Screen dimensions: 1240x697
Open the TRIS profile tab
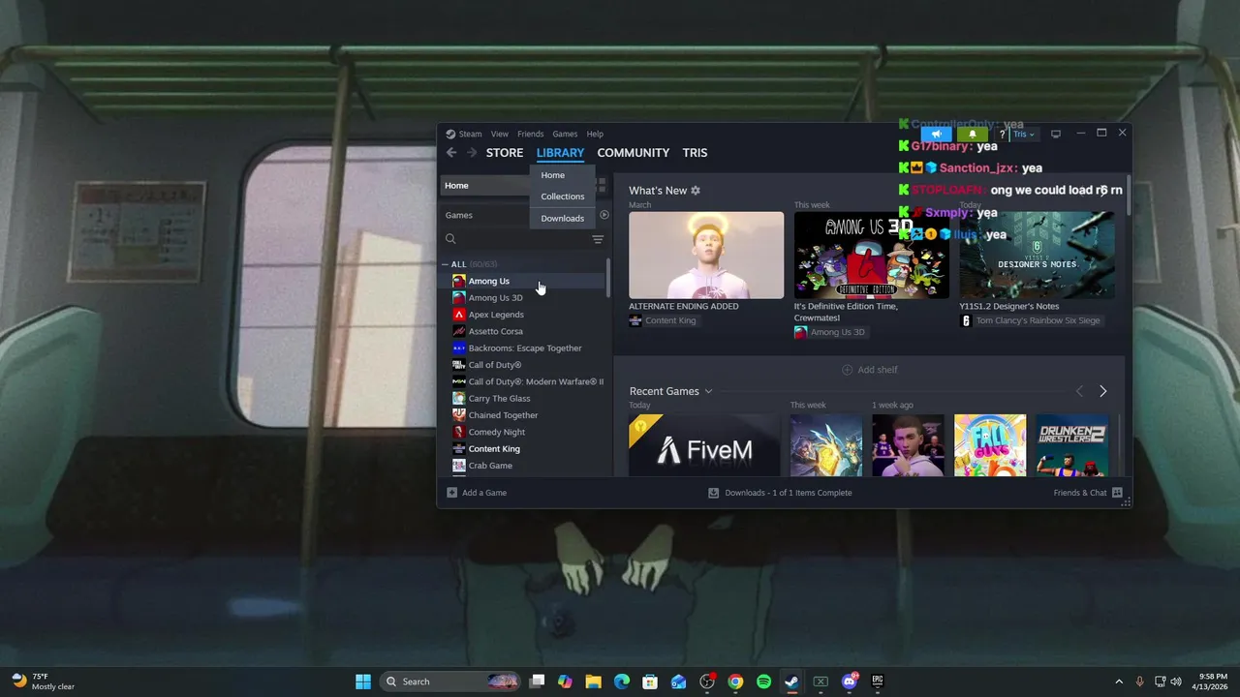click(x=695, y=153)
